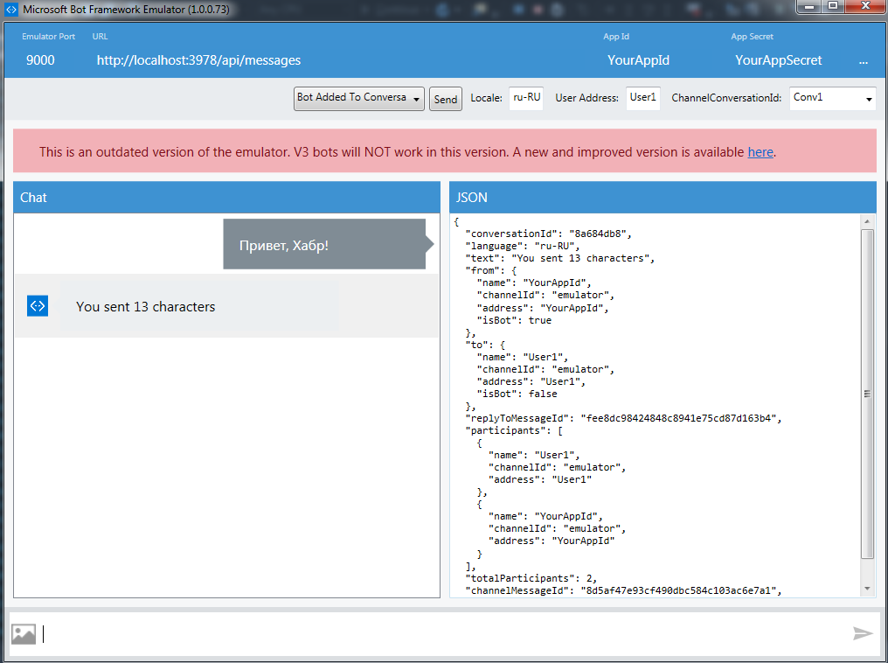Click the message input box
This screenshot has height=663, width=888.
click(x=445, y=633)
